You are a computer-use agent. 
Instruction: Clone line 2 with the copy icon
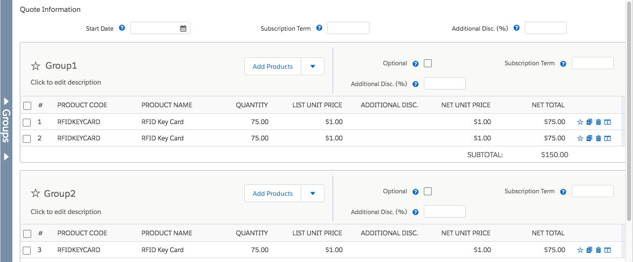589,138
